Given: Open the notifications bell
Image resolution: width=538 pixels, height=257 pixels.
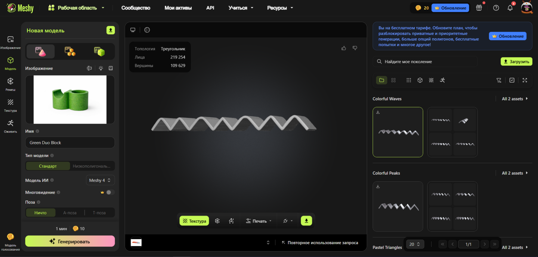Looking at the screenshot, I should pos(510,8).
